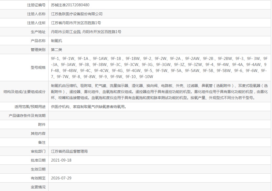This screenshot has width=272, height=191.
Task: Click the 批准日期 label
Action: click(38, 160)
